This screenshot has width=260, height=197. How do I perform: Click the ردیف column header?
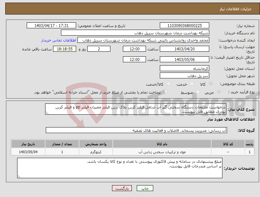(x=249, y=144)
